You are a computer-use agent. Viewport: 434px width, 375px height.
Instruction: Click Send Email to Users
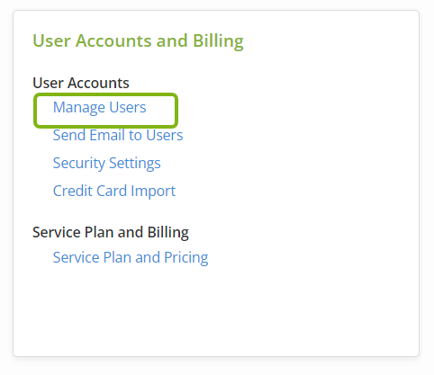(118, 135)
